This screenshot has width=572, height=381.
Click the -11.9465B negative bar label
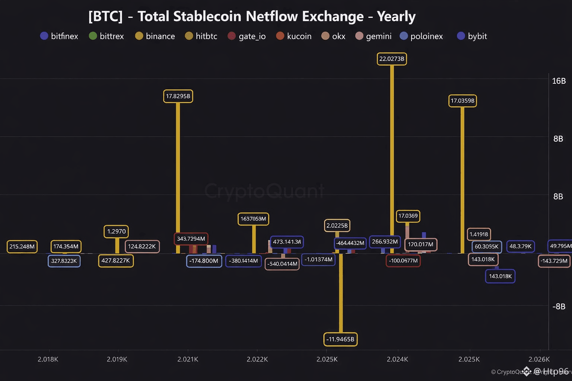[340, 339]
